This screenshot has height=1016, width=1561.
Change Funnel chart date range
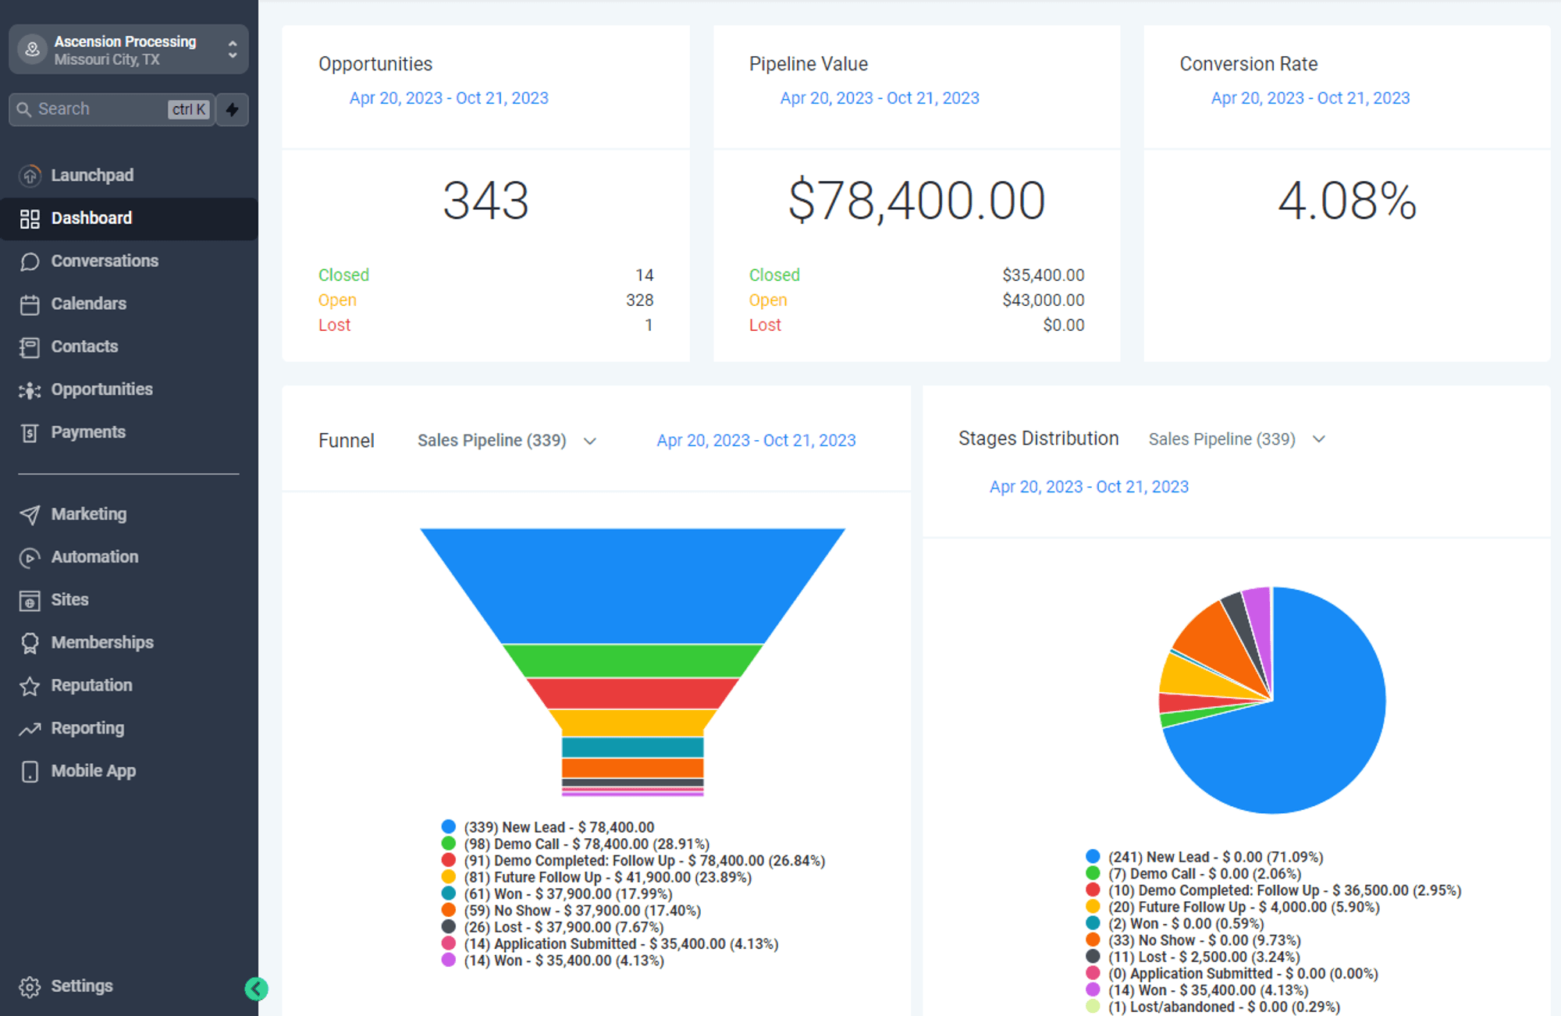[x=756, y=441]
